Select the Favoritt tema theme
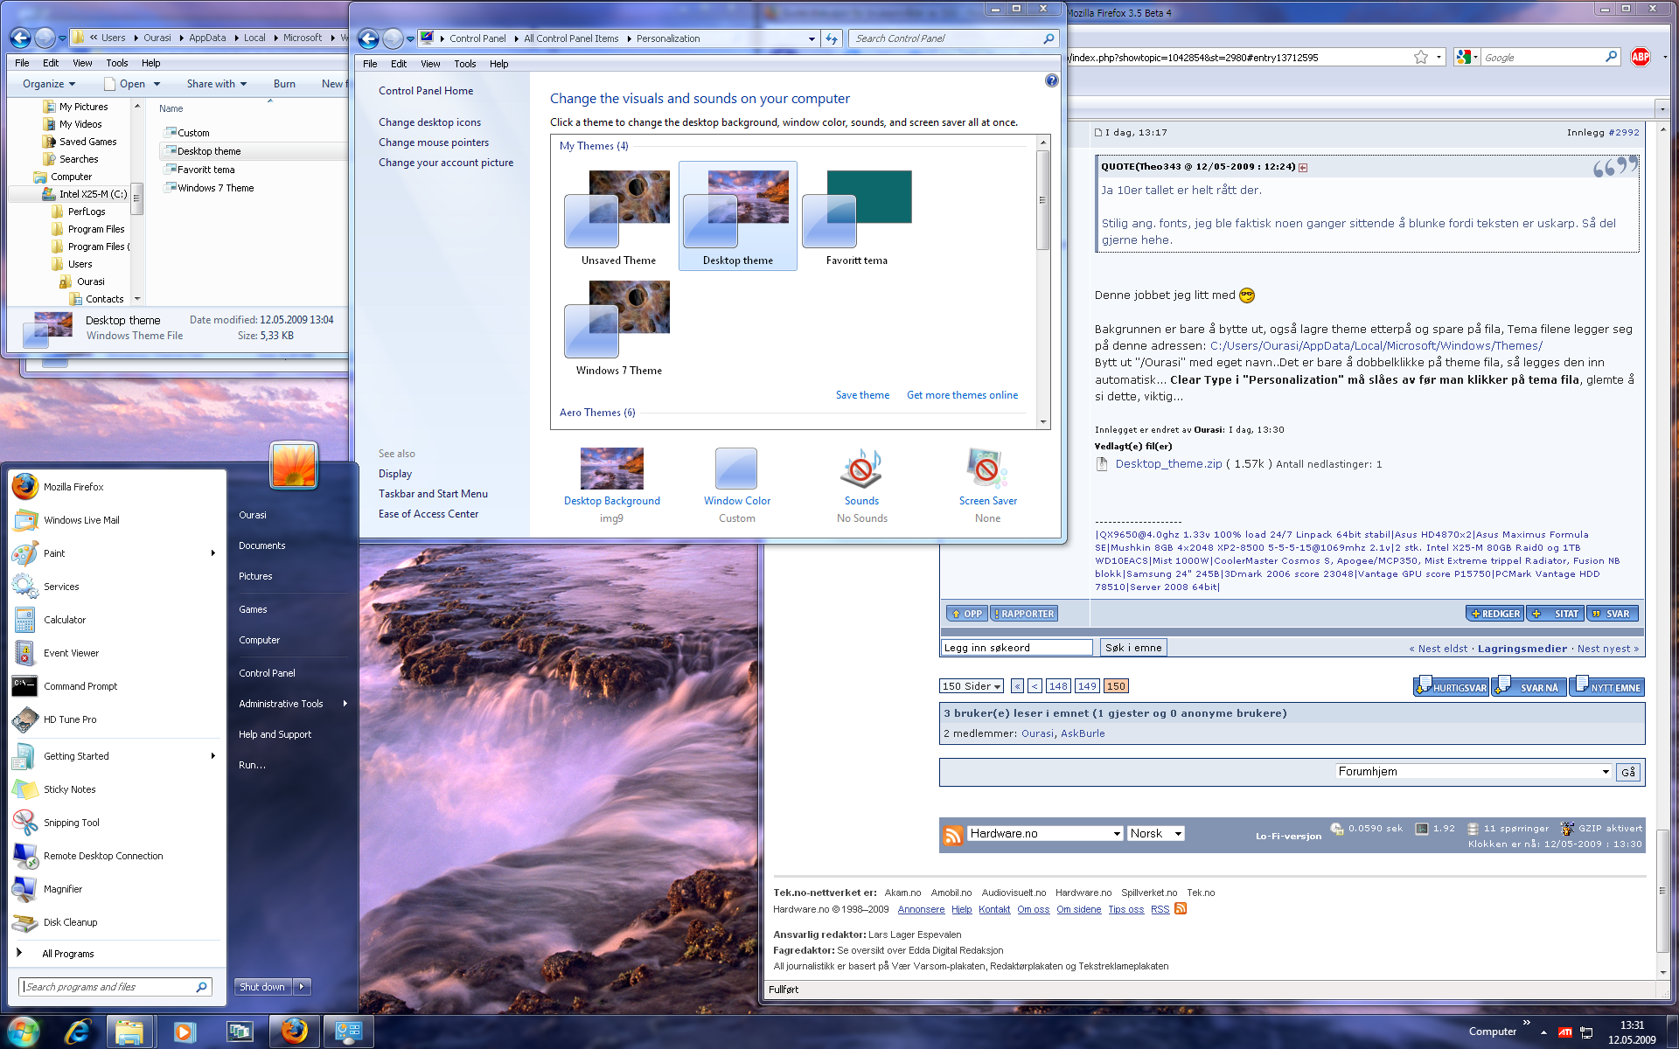The width and height of the screenshot is (1679, 1049). coord(857,218)
